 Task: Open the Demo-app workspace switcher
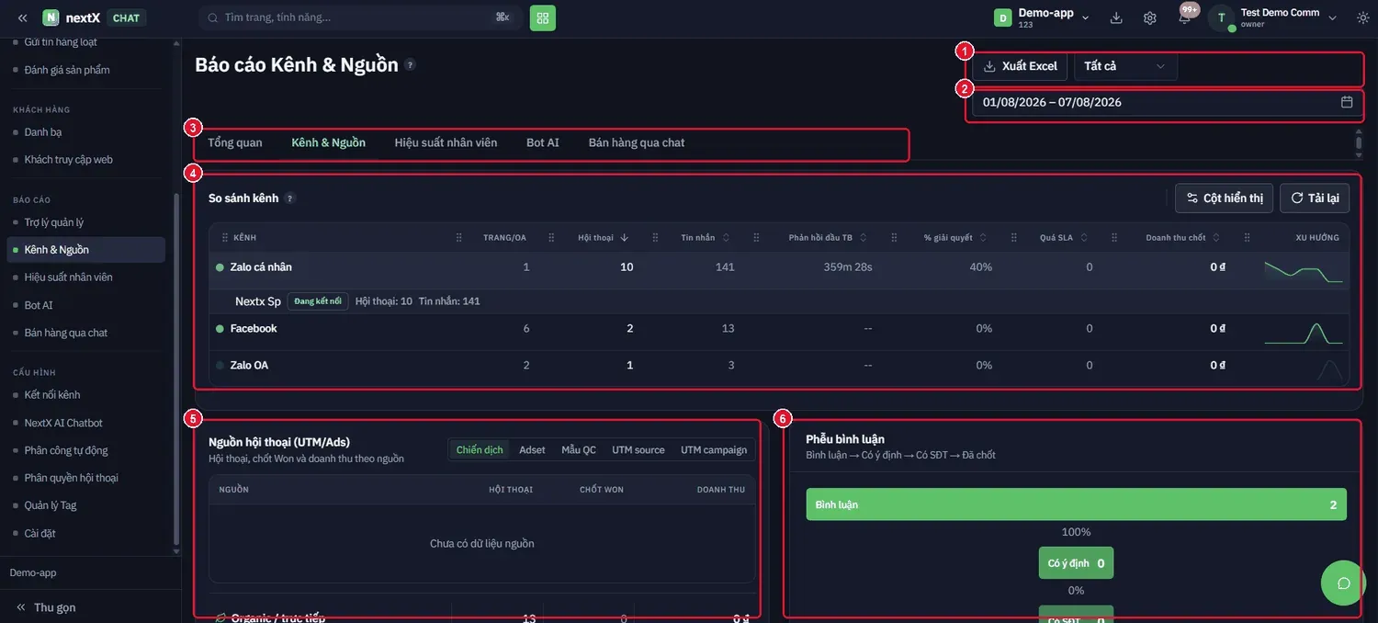(1043, 17)
